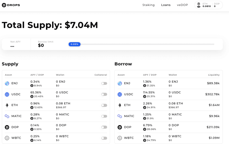
Task: Toggle USDC collateral switch
Action: 104,94
